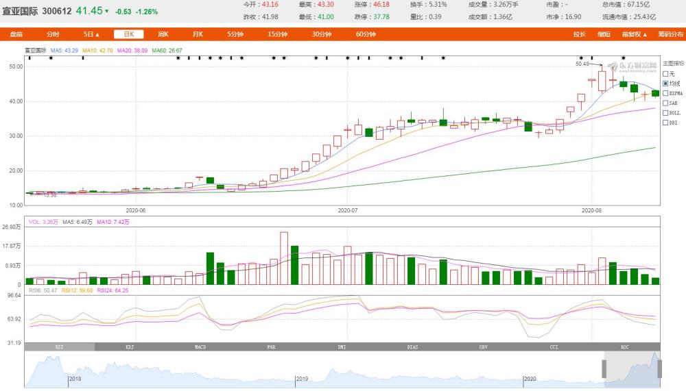Viewport: 686px width, 391px height.
Task: Switch the sub-indicator panel to MACD
Action: coord(200,347)
